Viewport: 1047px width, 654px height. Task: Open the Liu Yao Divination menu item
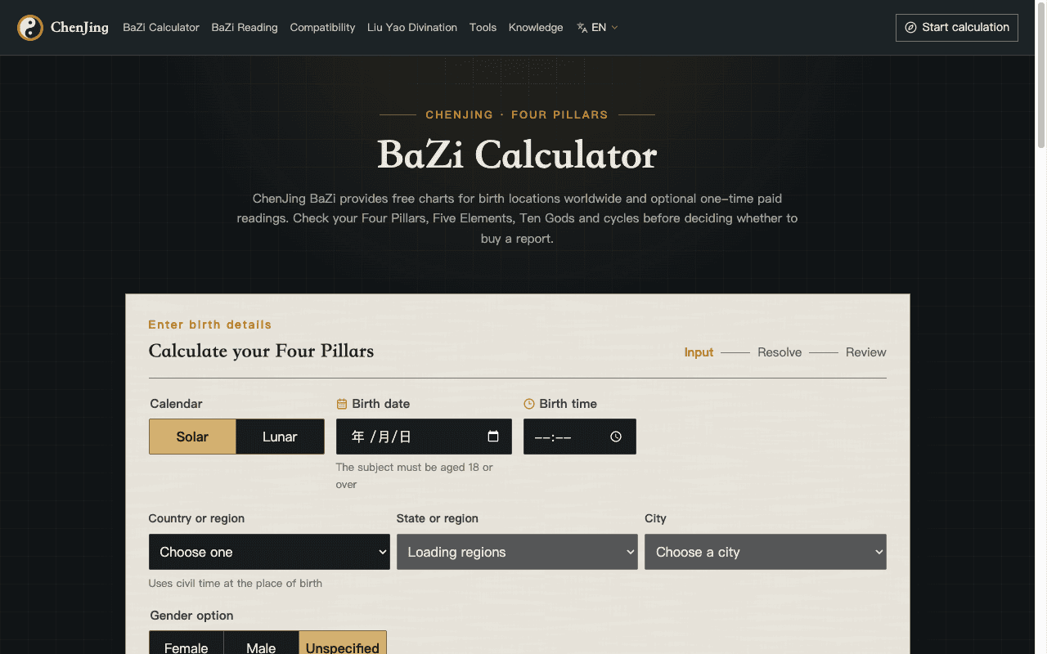point(412,28)
